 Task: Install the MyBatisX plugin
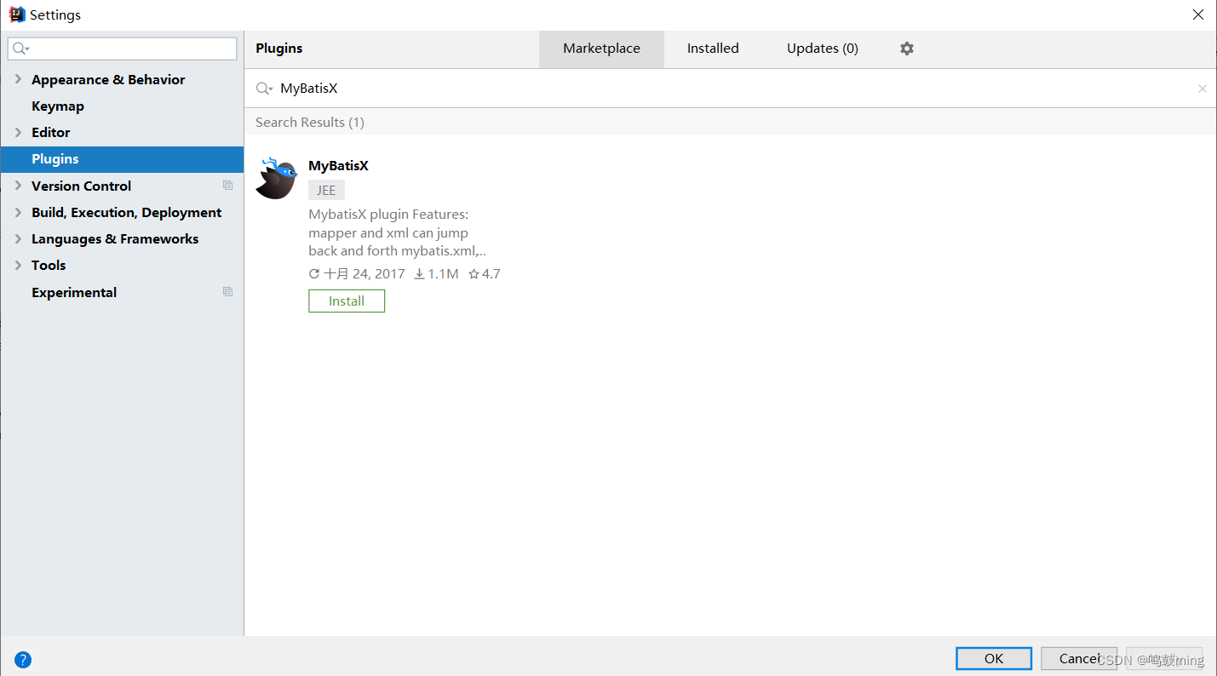coord(347,301)
